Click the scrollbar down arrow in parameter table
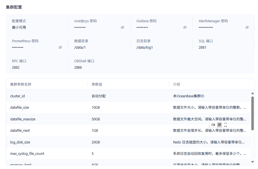Screen dimensions: 258x169 pos(253,162)
